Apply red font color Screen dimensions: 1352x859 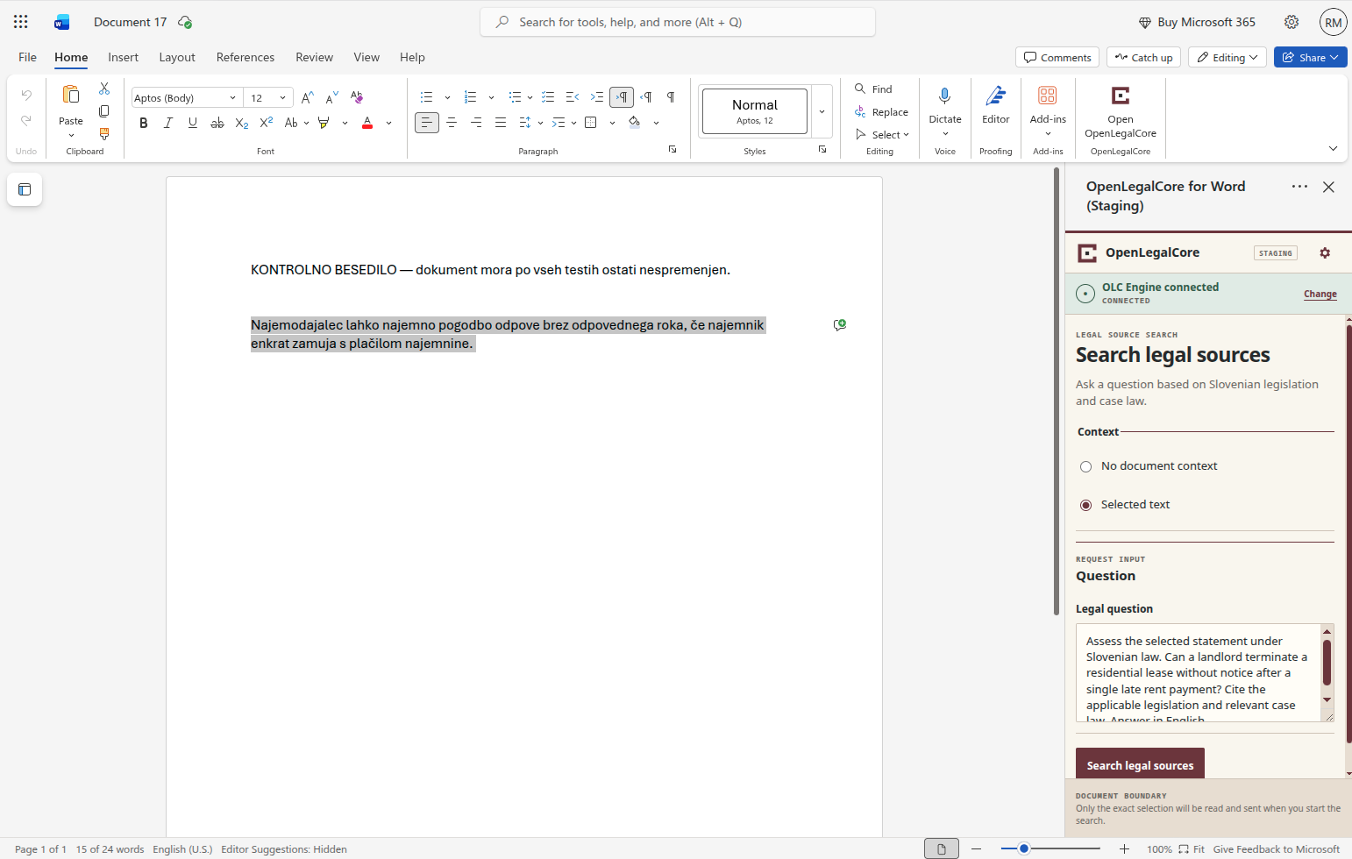click(367, 123)
